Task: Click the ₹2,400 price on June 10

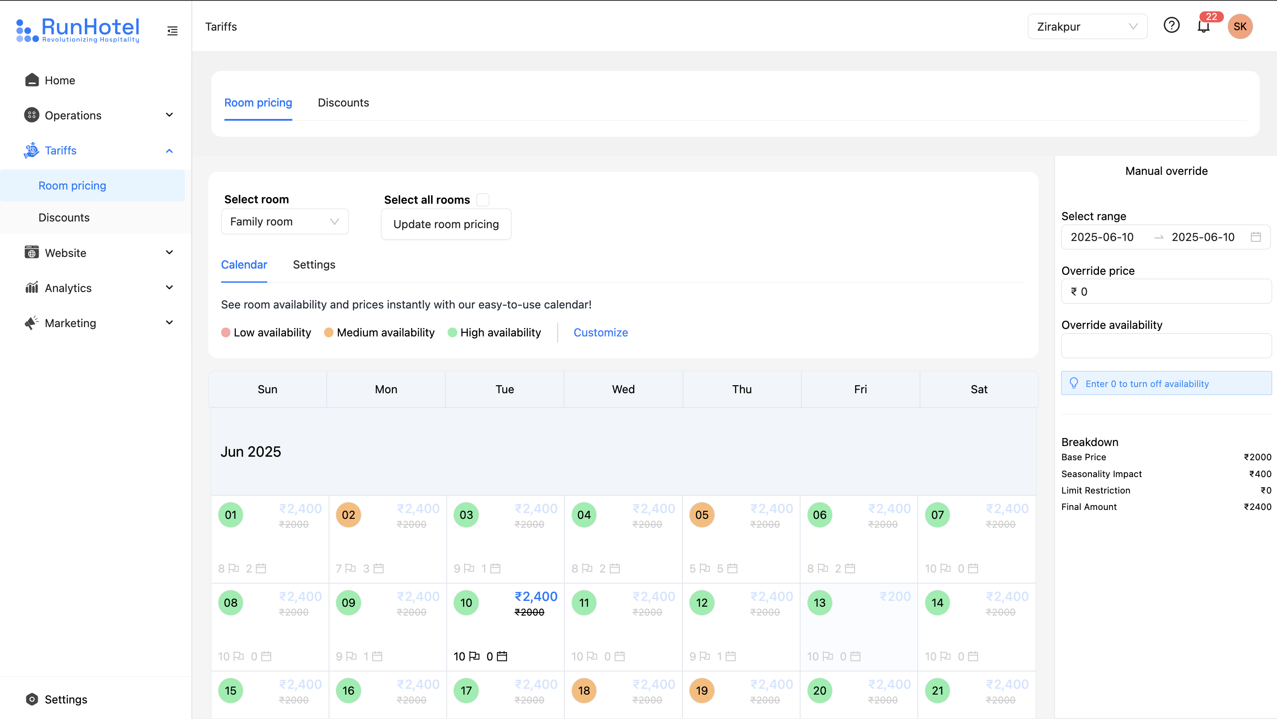Action: point(536,596)
